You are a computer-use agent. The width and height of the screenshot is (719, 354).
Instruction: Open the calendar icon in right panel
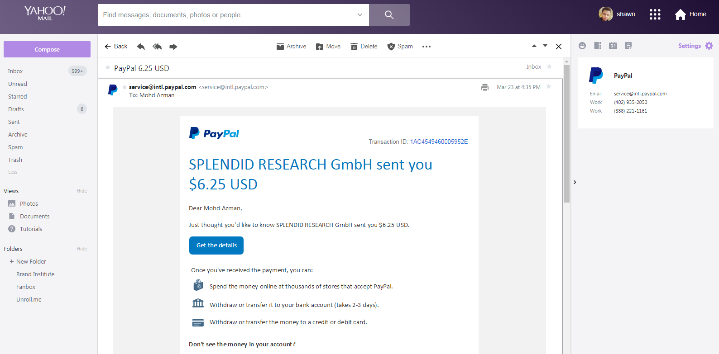[x=613, y=46]
